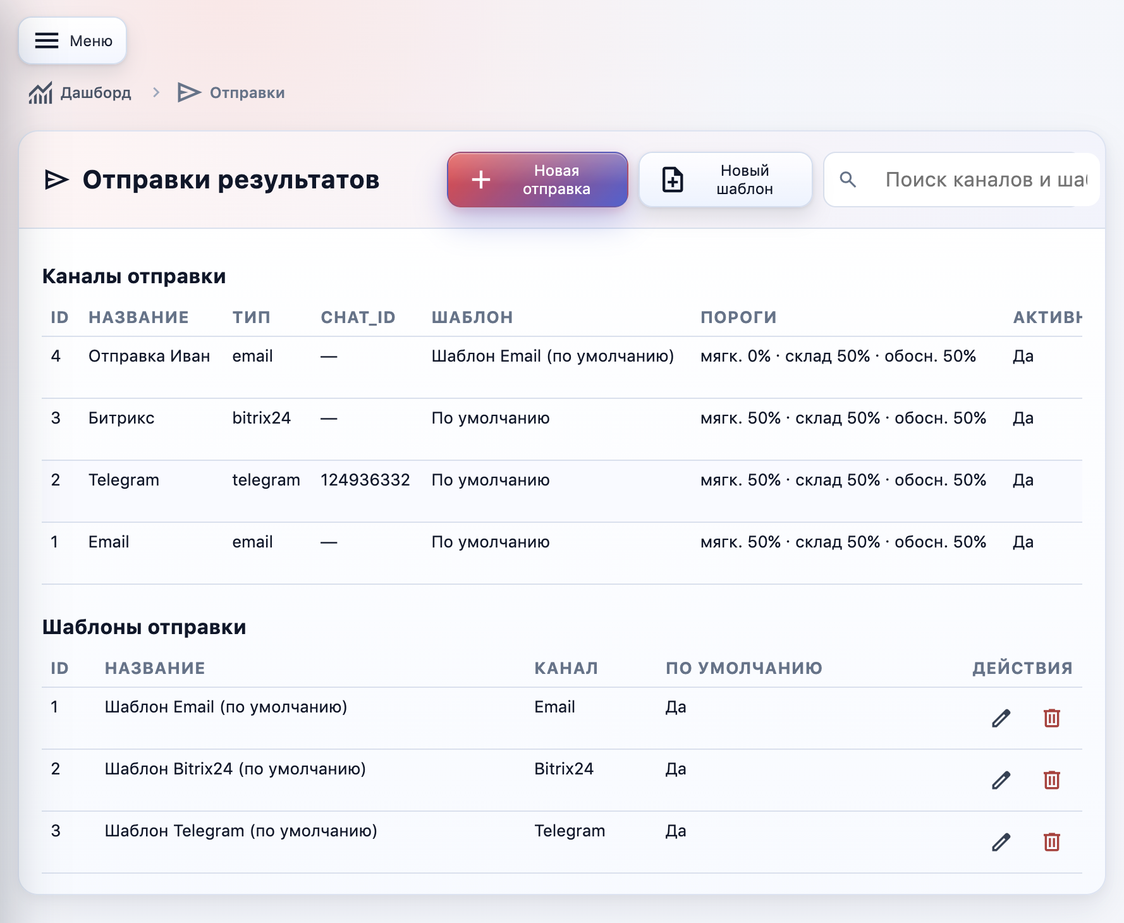Delete Шаблон Email via trash icon

(1051, 718)
